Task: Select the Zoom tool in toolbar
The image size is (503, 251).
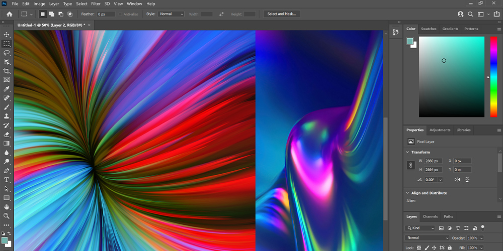Action: 7,216
